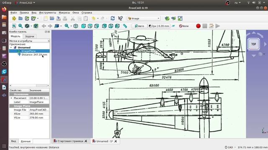Screen dimensions: 268x150
Task: Click the Right view cube icon
Action: pyautogui.click(x=97, y=26)
